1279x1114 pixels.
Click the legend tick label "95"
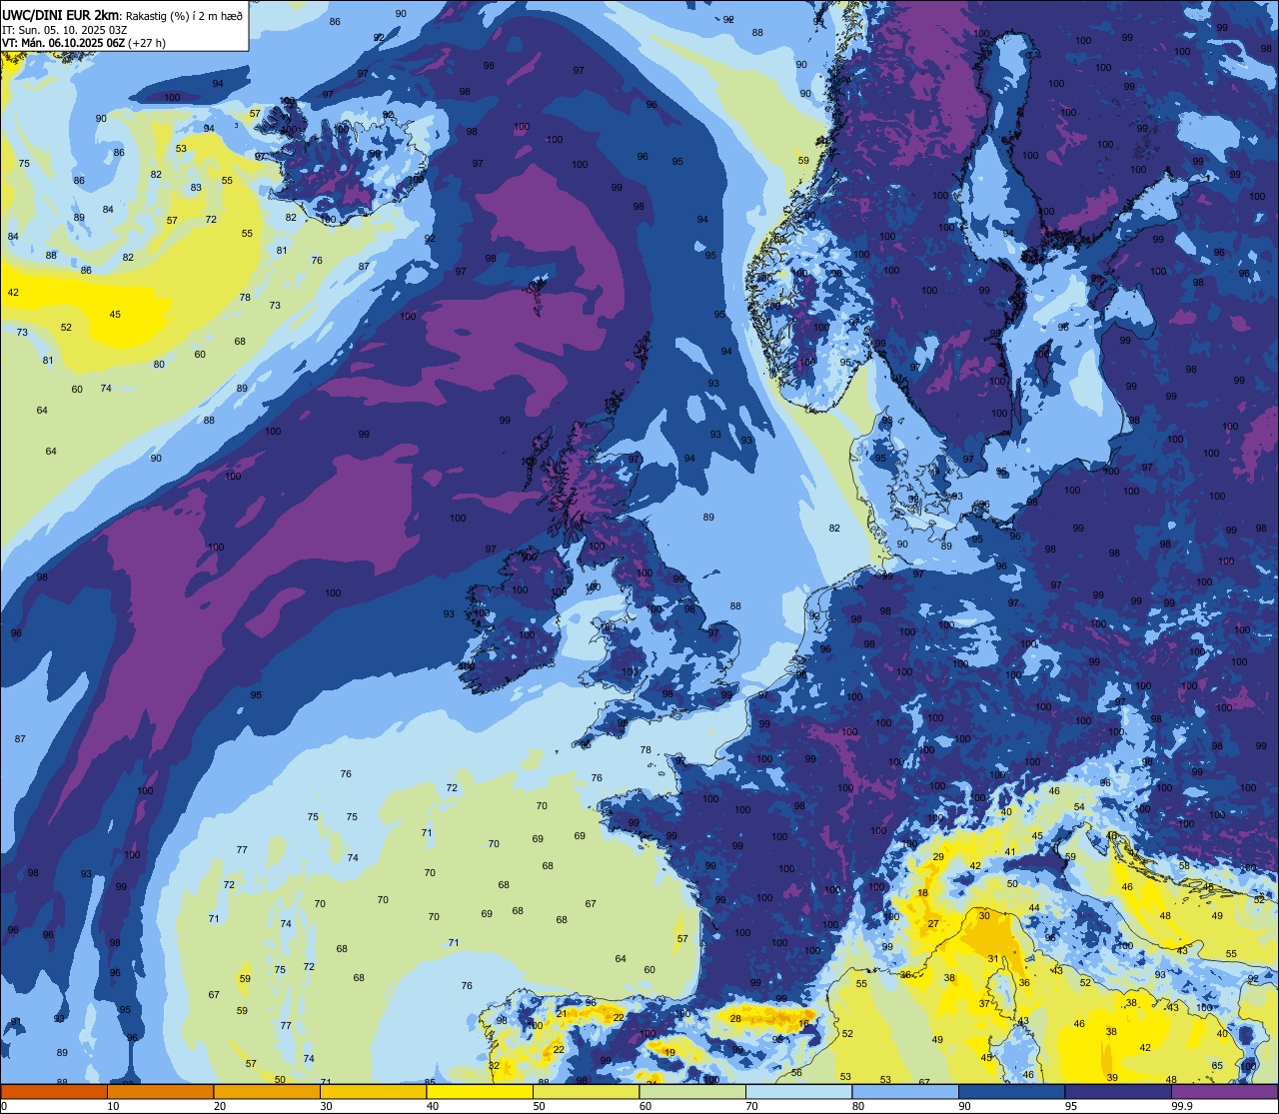click(1071, 1106)
